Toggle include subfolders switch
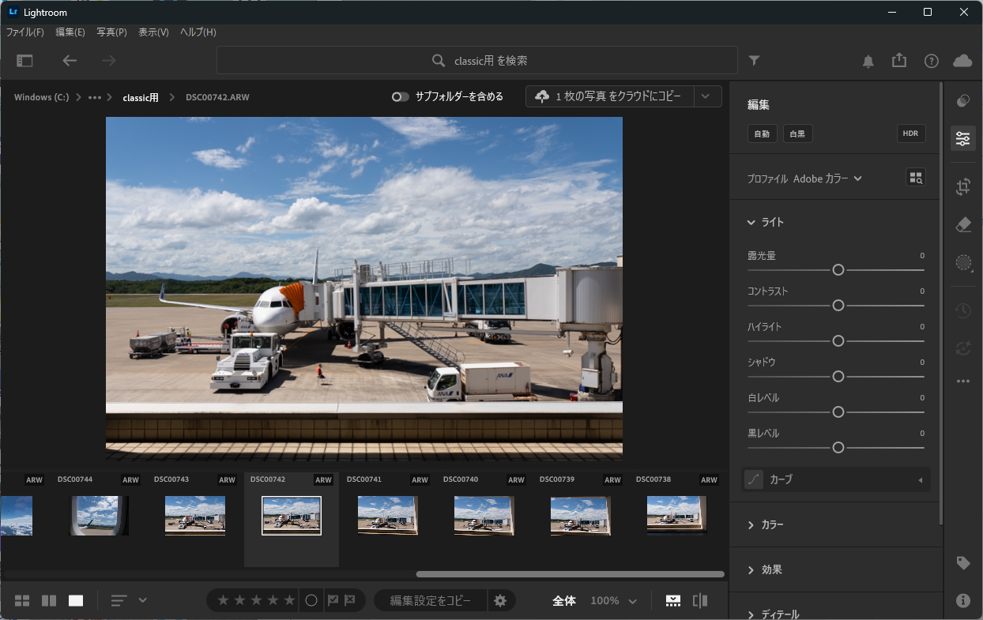 pos(401,97)
